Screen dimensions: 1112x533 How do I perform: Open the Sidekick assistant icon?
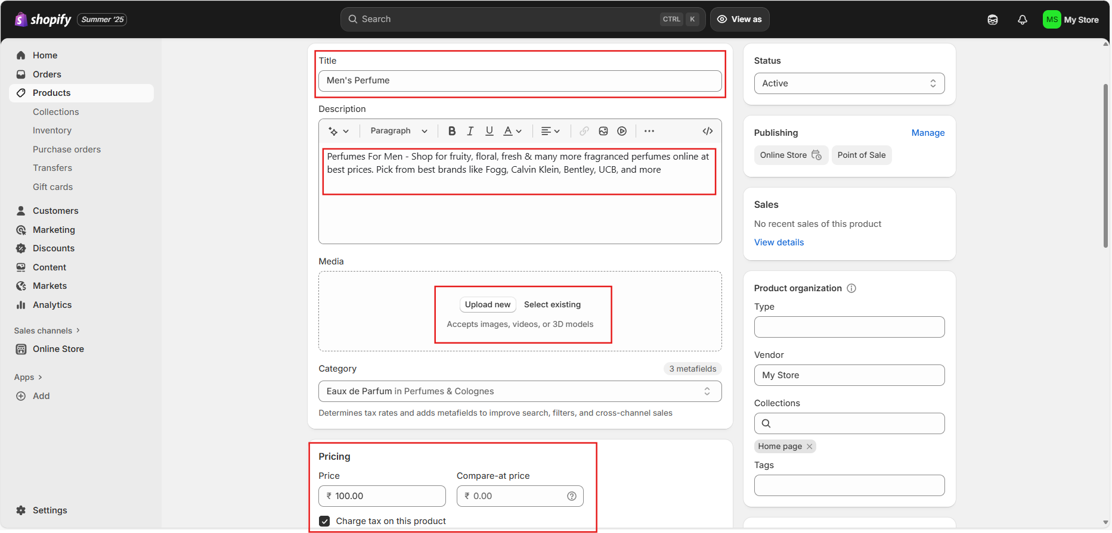[993, 20]
